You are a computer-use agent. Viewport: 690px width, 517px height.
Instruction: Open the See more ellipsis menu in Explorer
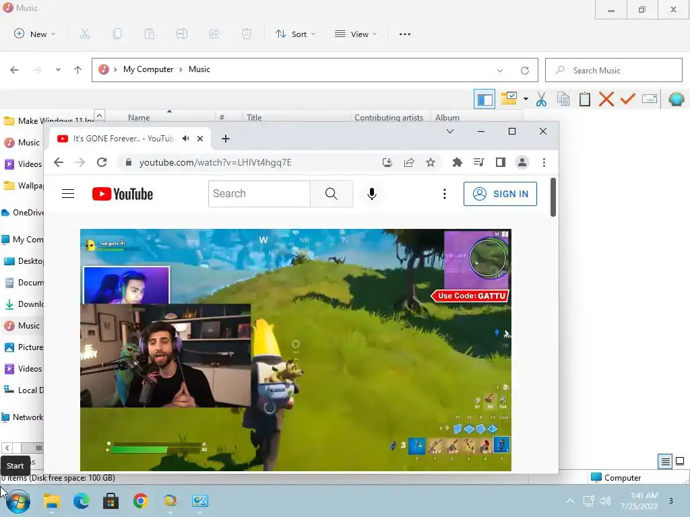pyautogui.click(x=405, y=34)
